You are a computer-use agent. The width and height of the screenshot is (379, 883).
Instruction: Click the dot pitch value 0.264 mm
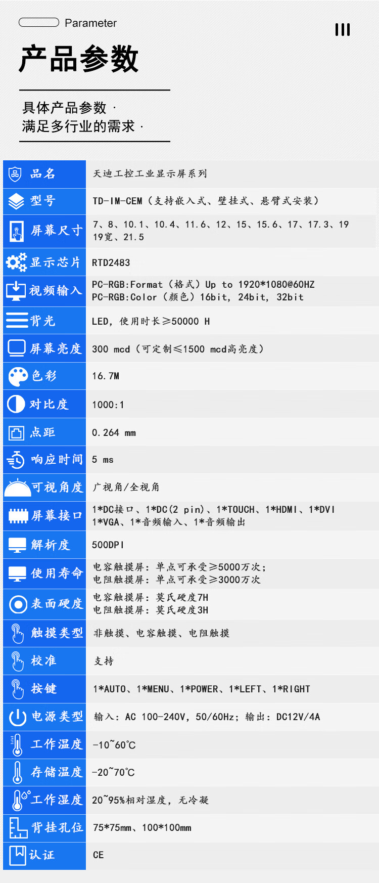coord(114,433)
